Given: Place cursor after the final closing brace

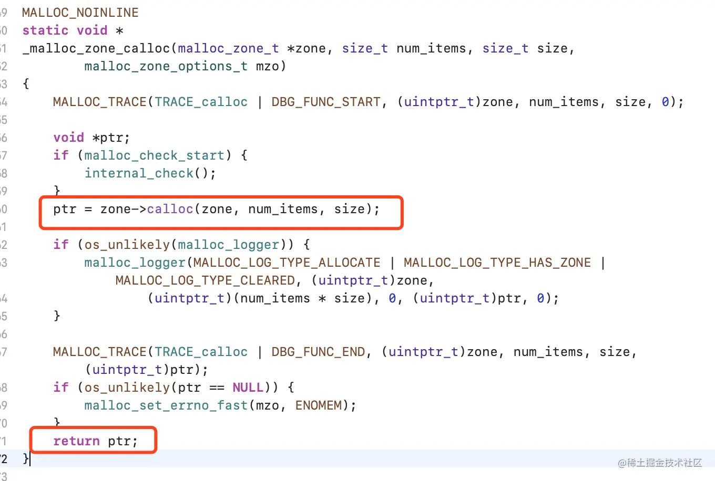Looking at the screenshot, I should [x=30, y=459].
